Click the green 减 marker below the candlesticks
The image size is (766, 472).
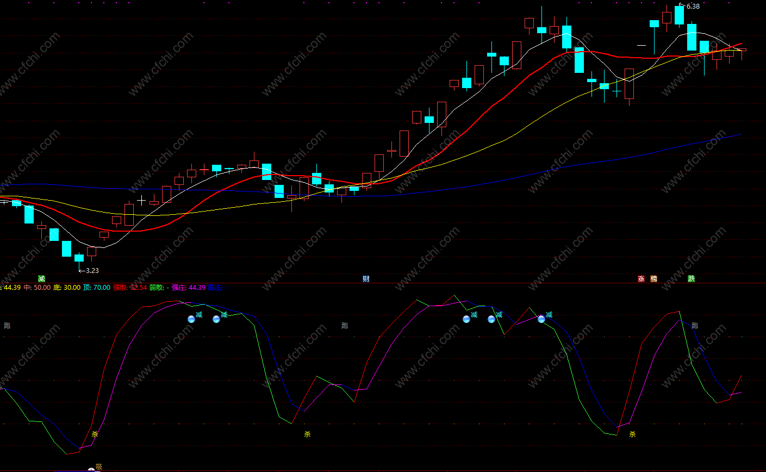coord(41,279)
